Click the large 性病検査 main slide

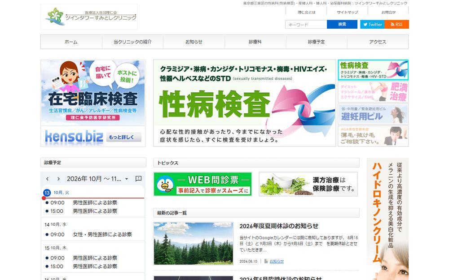(245, 103)
